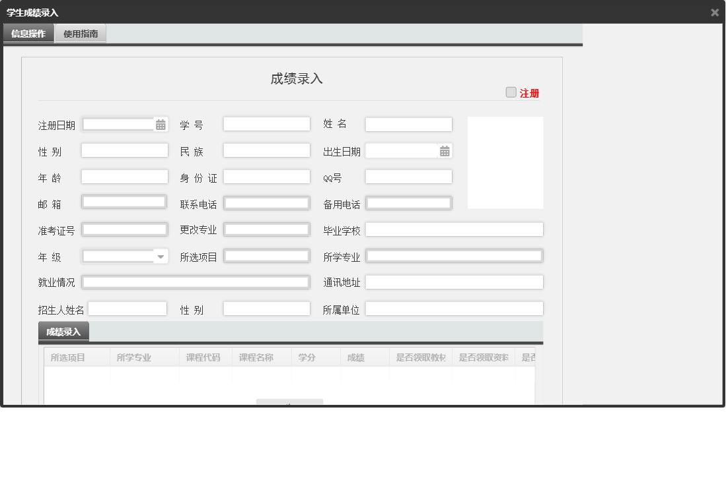Click the 备用电话 input field
Image resolution: width=726 pixels, height=486 pixels.
408,203
